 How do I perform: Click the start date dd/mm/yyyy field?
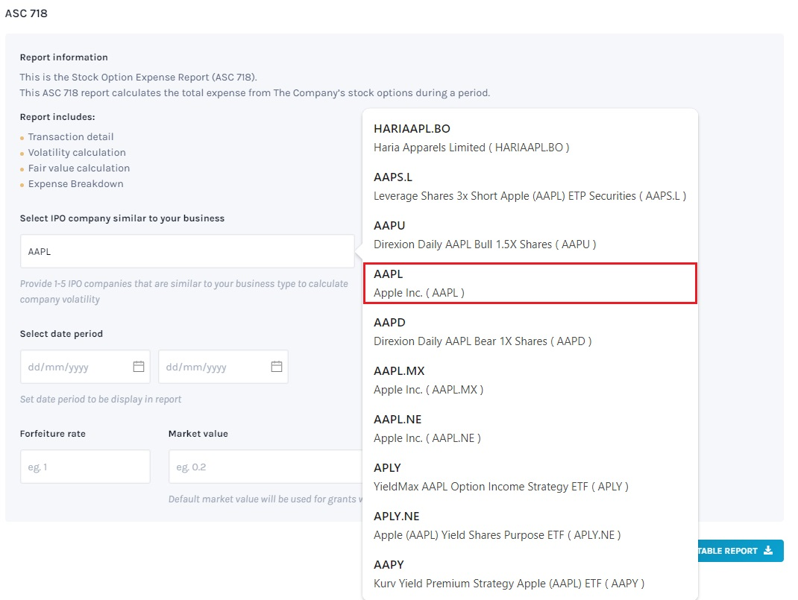point(85,367)
